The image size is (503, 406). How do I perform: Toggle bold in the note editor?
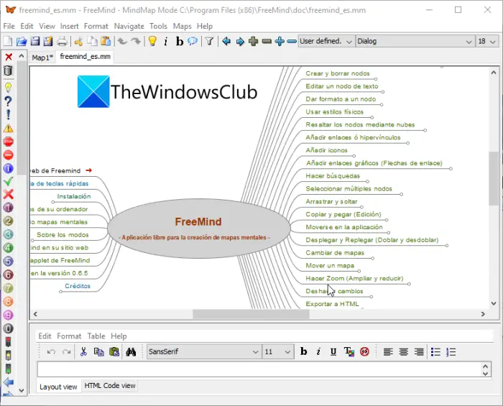(303, 352)
